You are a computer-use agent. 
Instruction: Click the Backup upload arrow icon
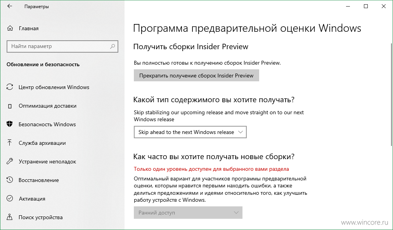pos(10,143)
